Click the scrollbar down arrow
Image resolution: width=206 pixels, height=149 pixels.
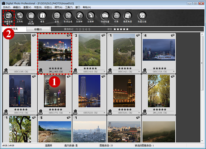(x=202, y=141)
